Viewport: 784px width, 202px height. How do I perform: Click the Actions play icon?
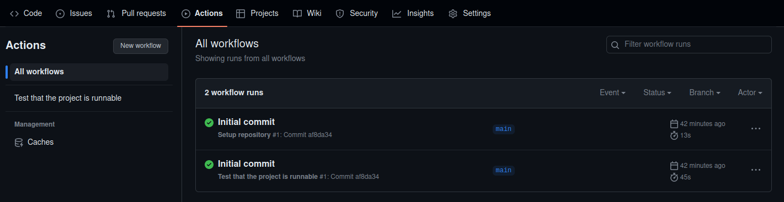(186, 13)
